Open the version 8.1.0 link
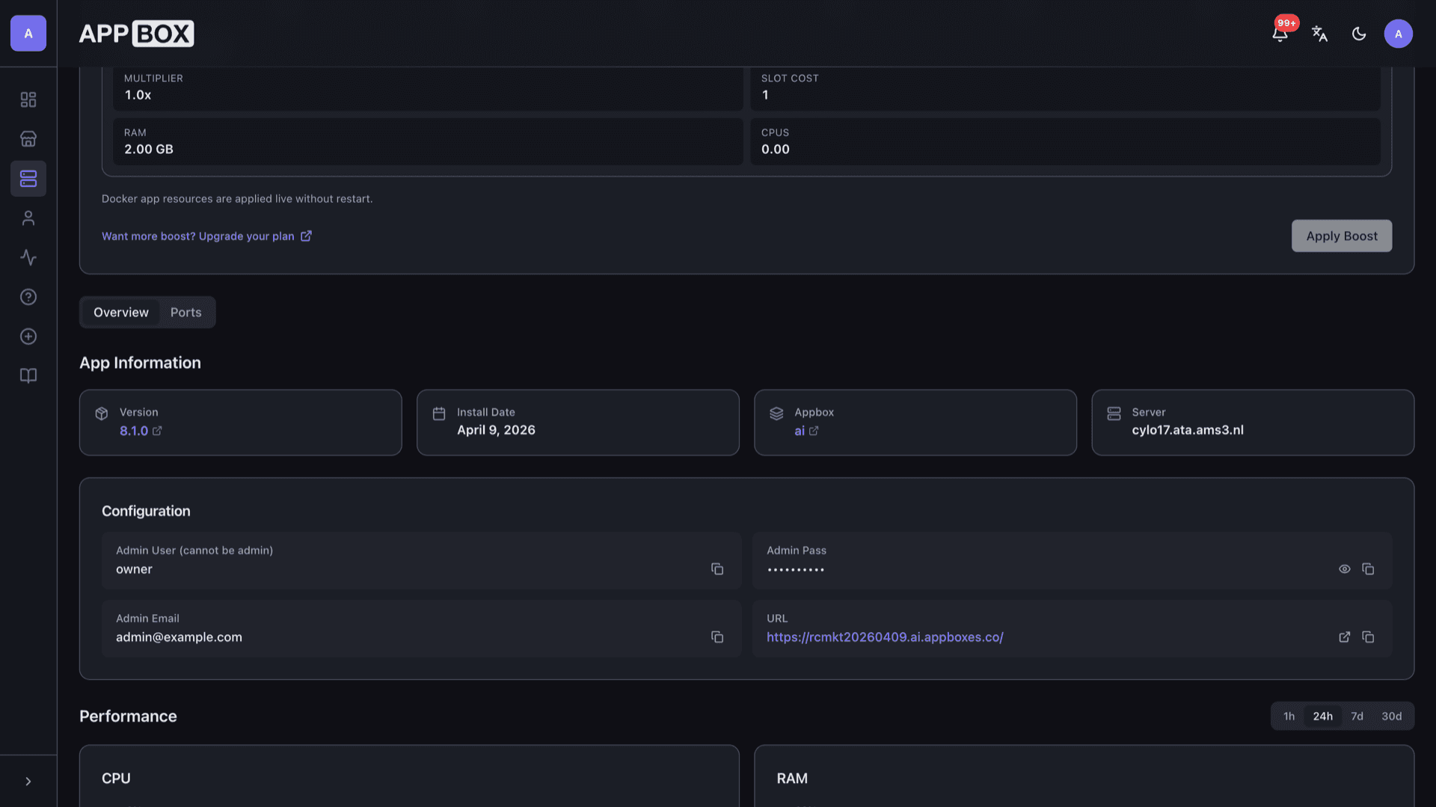Image resolution: width=1436 pixels, height=807 pixels. [x=141, y=431]
